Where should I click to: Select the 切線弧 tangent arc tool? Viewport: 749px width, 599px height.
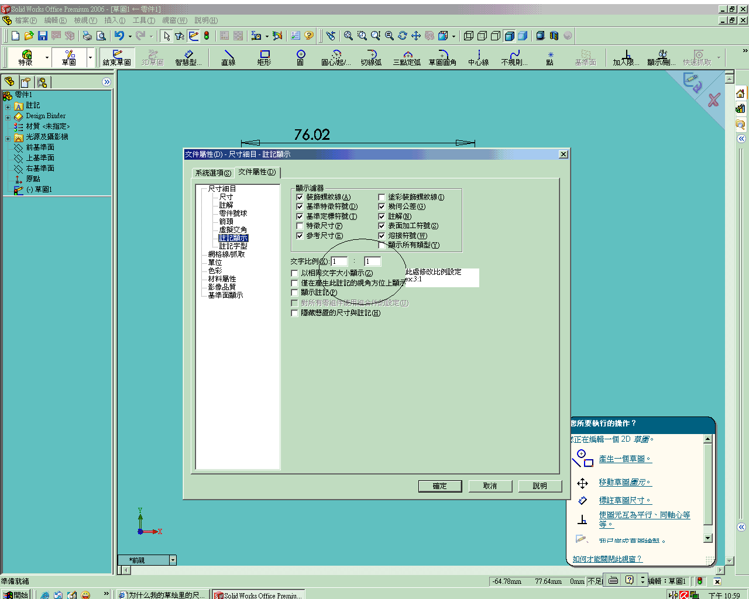[x=371, y=57]
